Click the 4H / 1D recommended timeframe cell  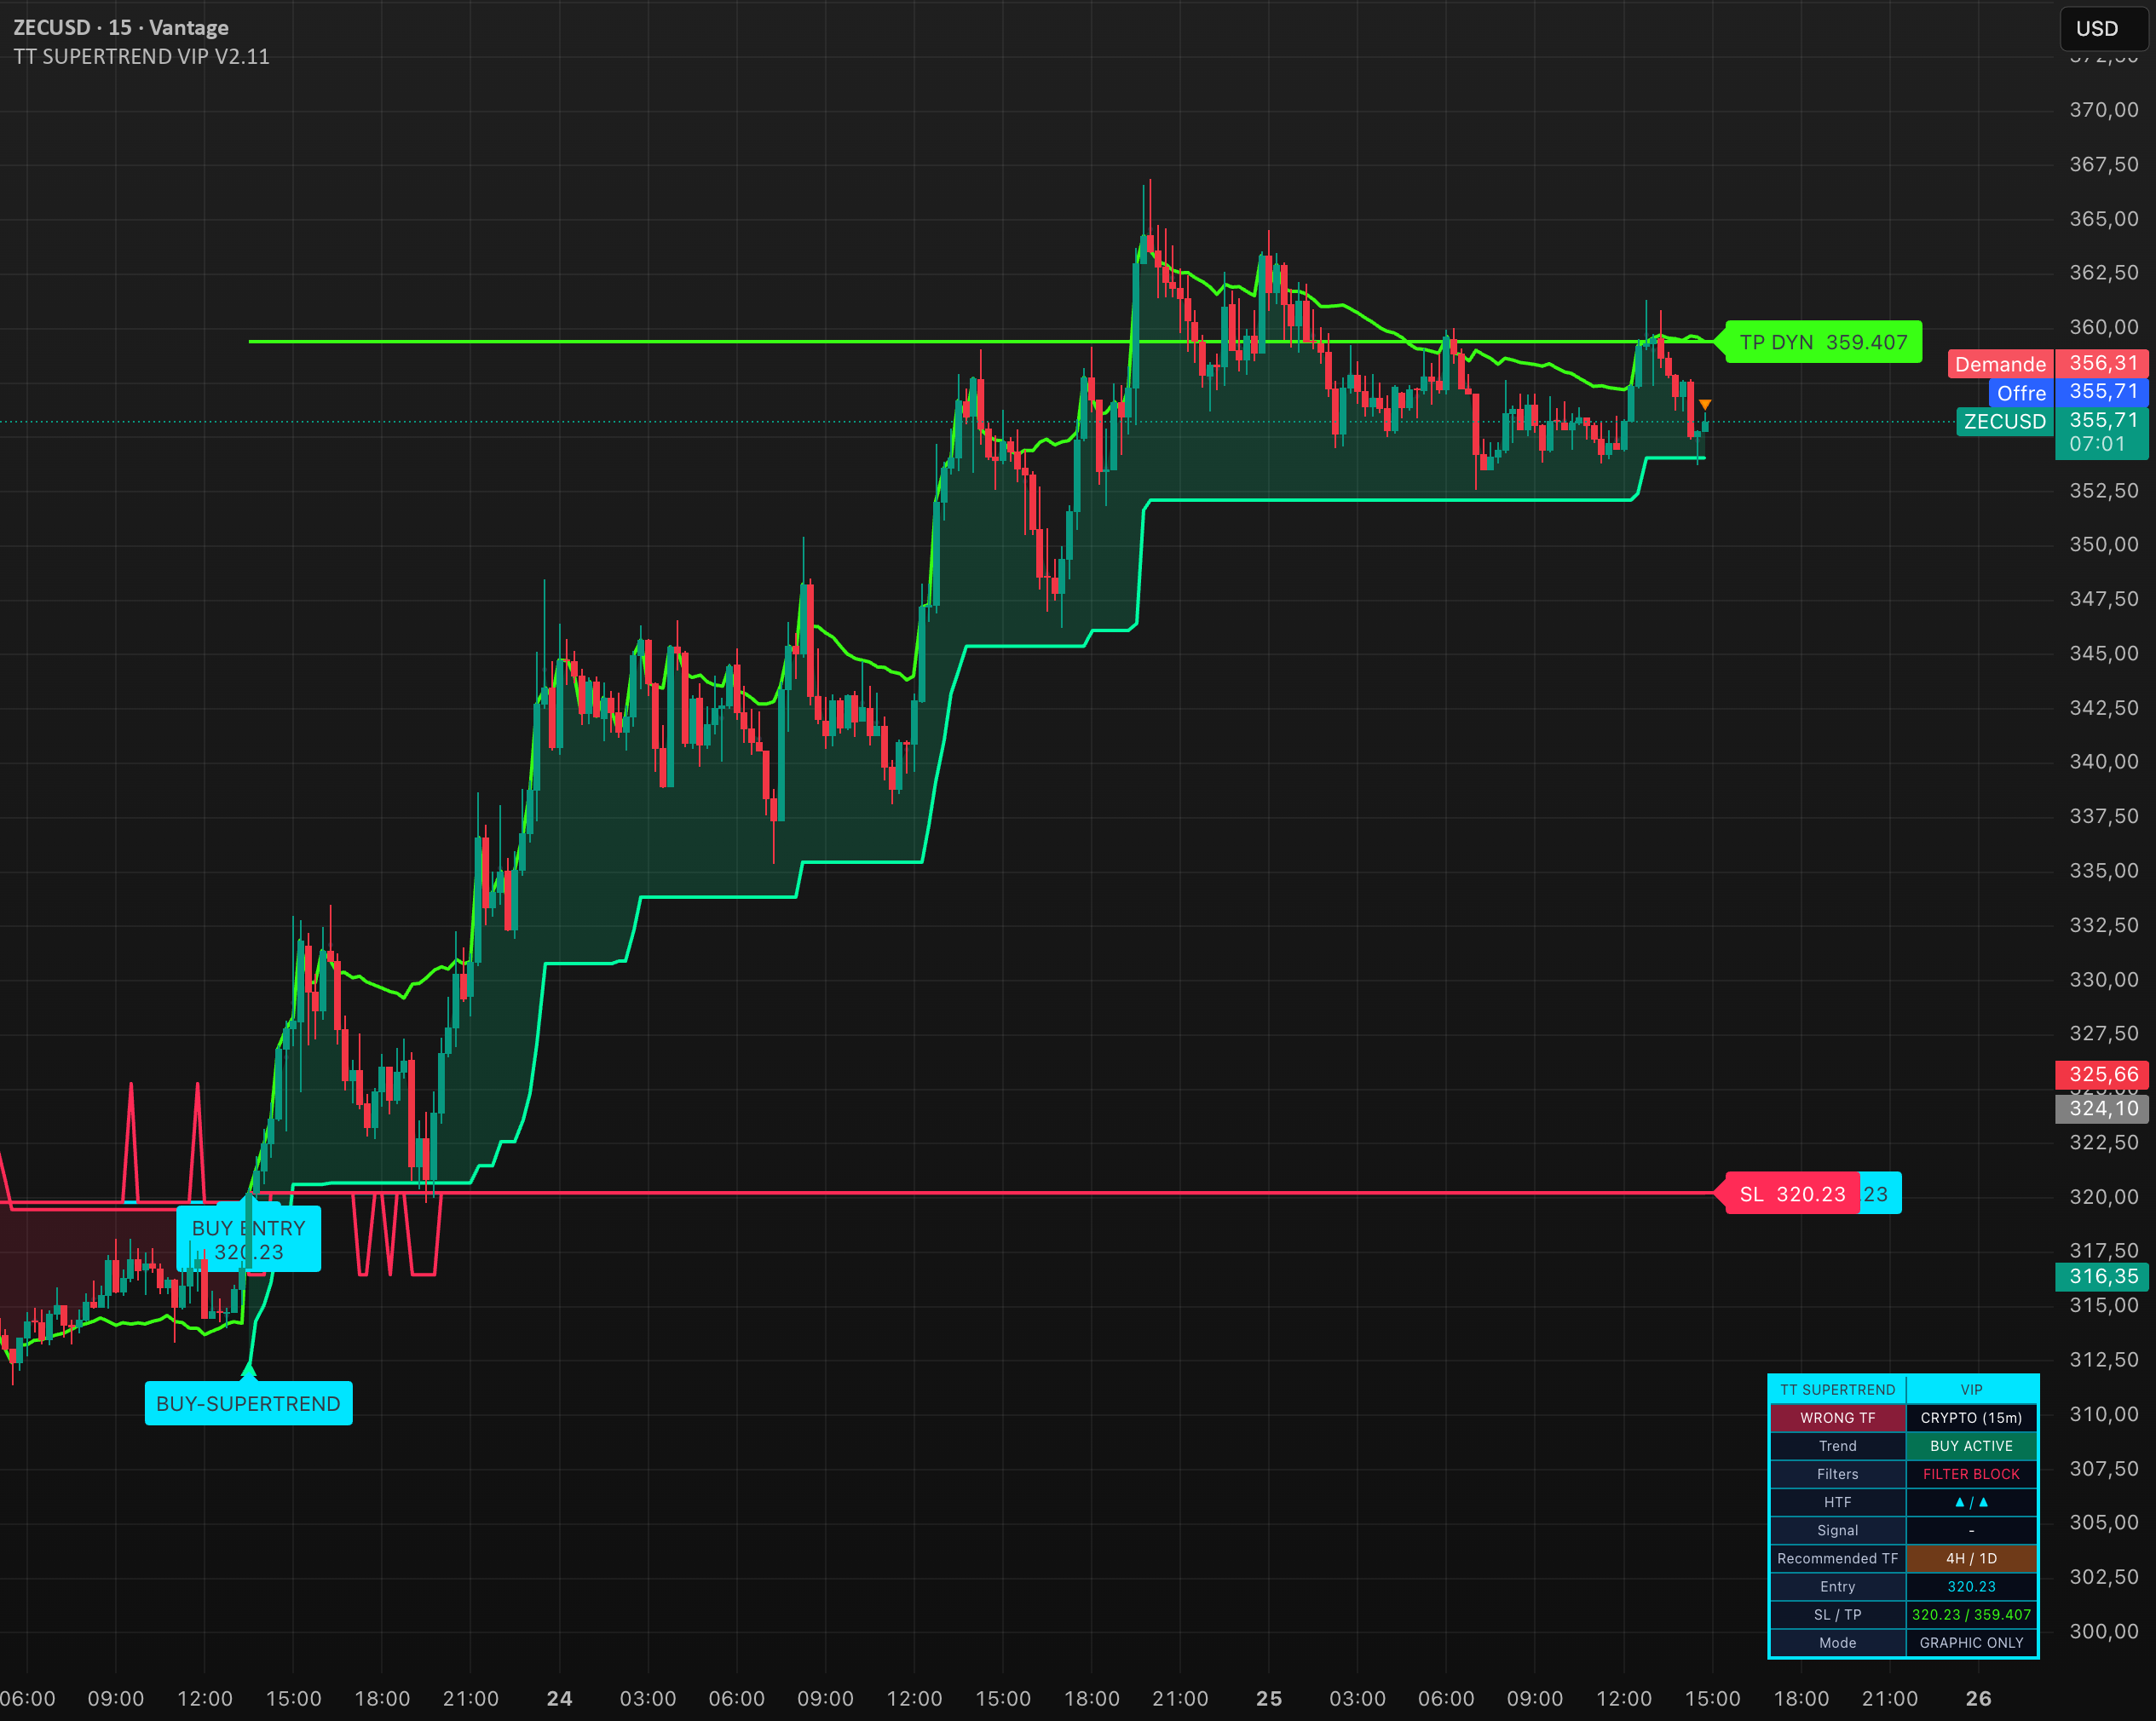click(x=1971, y=1558)
